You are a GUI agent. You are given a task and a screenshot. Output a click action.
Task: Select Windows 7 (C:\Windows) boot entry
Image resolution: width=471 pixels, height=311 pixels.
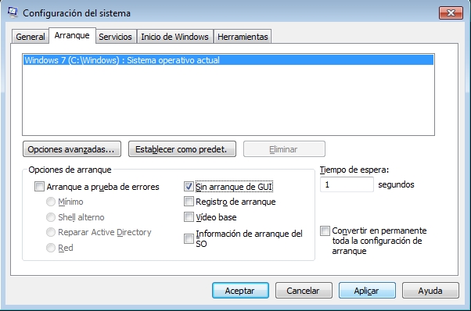[x=228, y=60]
